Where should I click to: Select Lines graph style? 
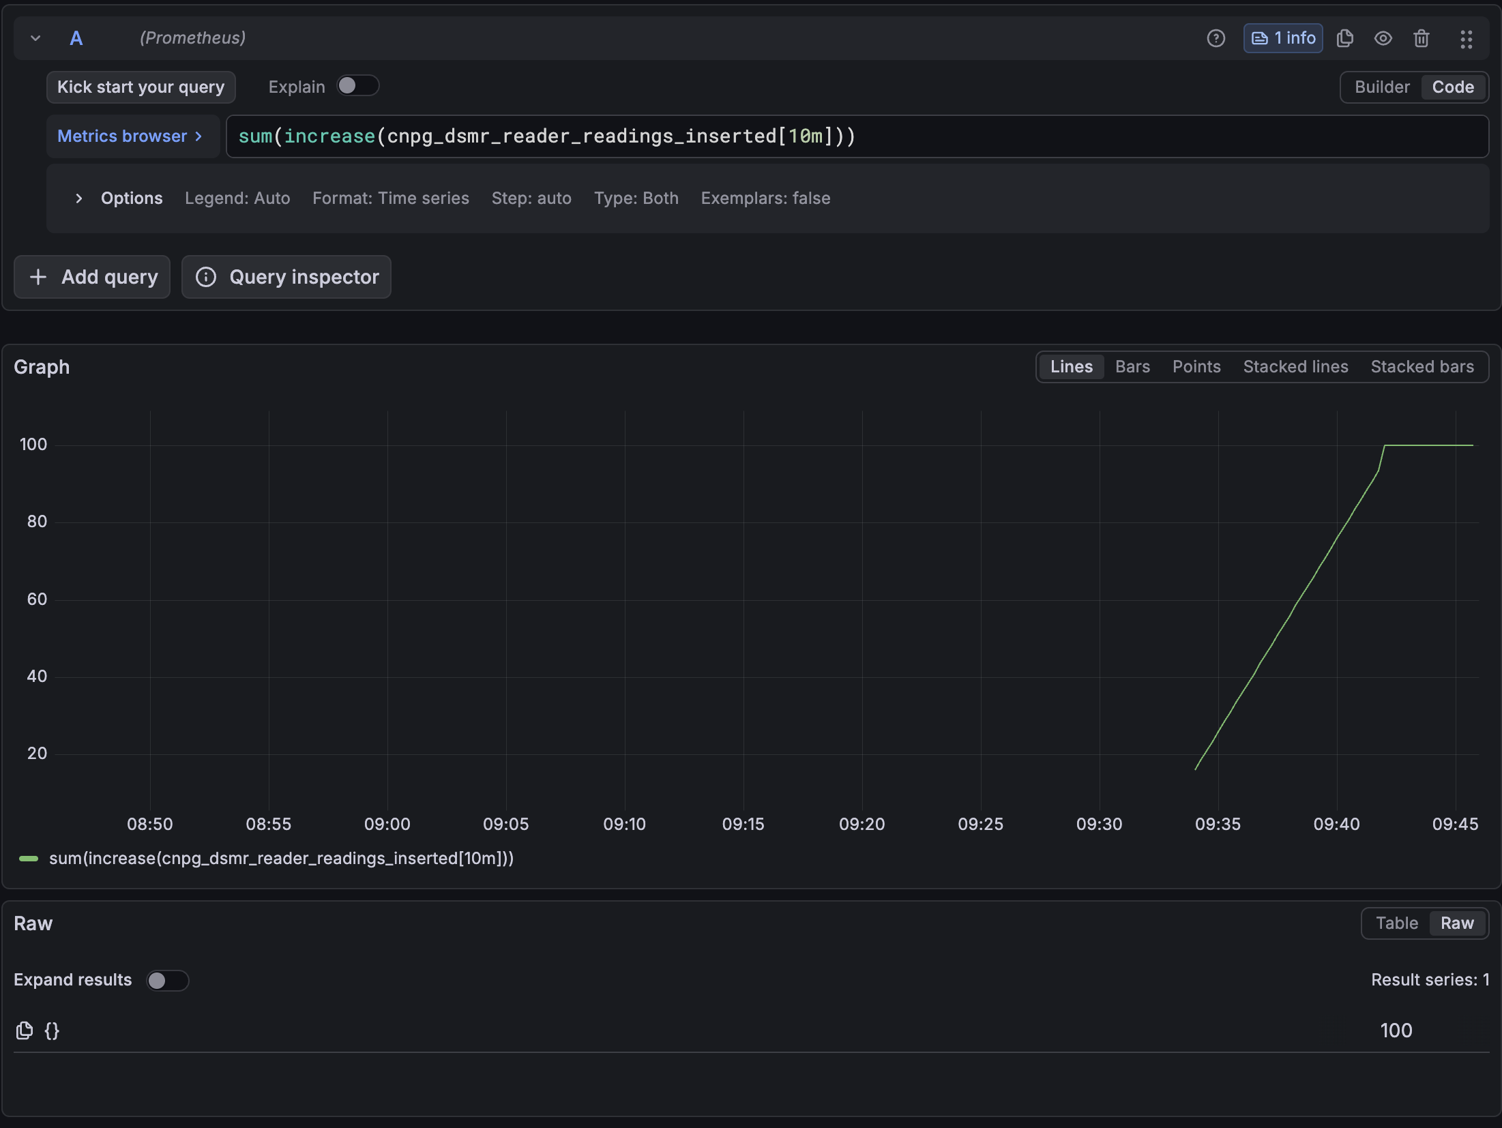(x=1072, y=367)
